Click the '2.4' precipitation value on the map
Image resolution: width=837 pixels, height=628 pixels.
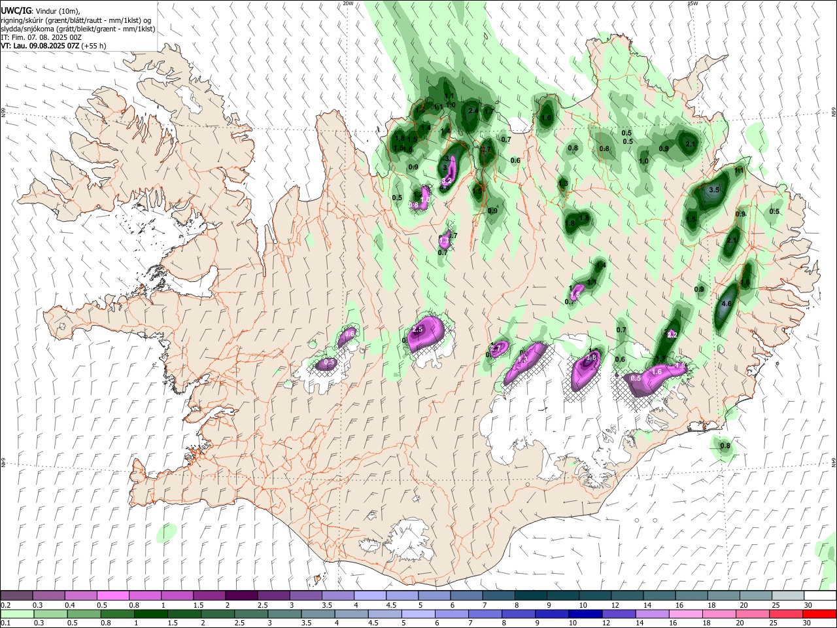pyautogui.click(x=473, y=111)
